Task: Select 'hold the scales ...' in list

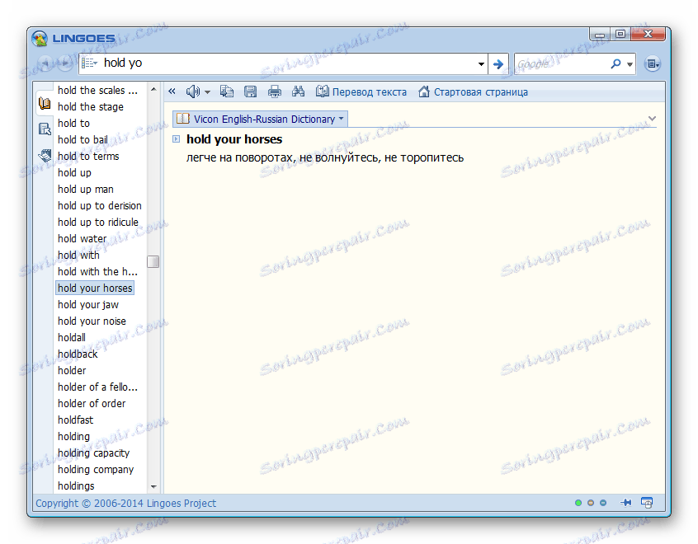Action: pyautogui.click(x=97, y=91)
